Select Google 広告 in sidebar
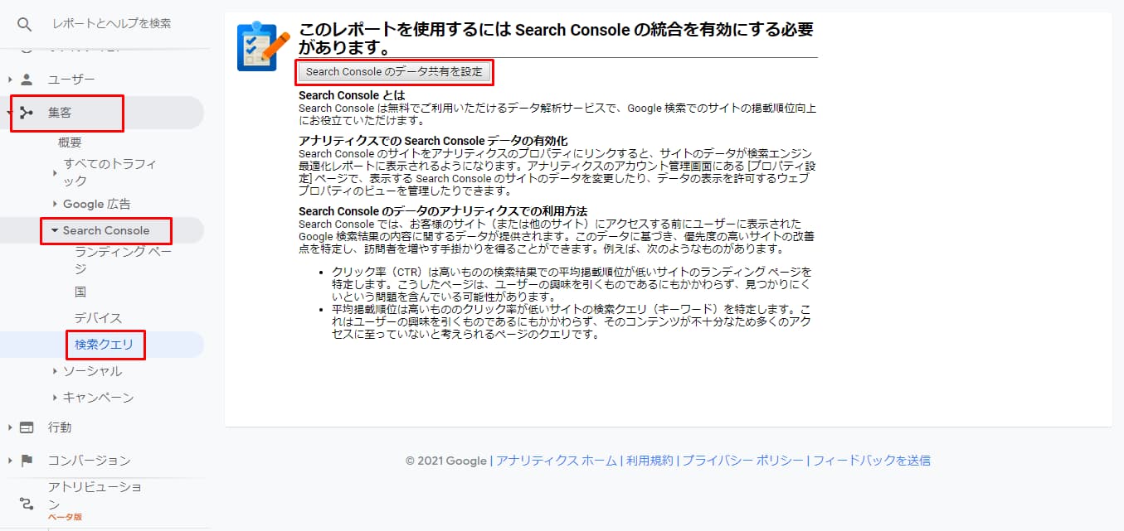 pyautogui.click(x=97, y=204)
